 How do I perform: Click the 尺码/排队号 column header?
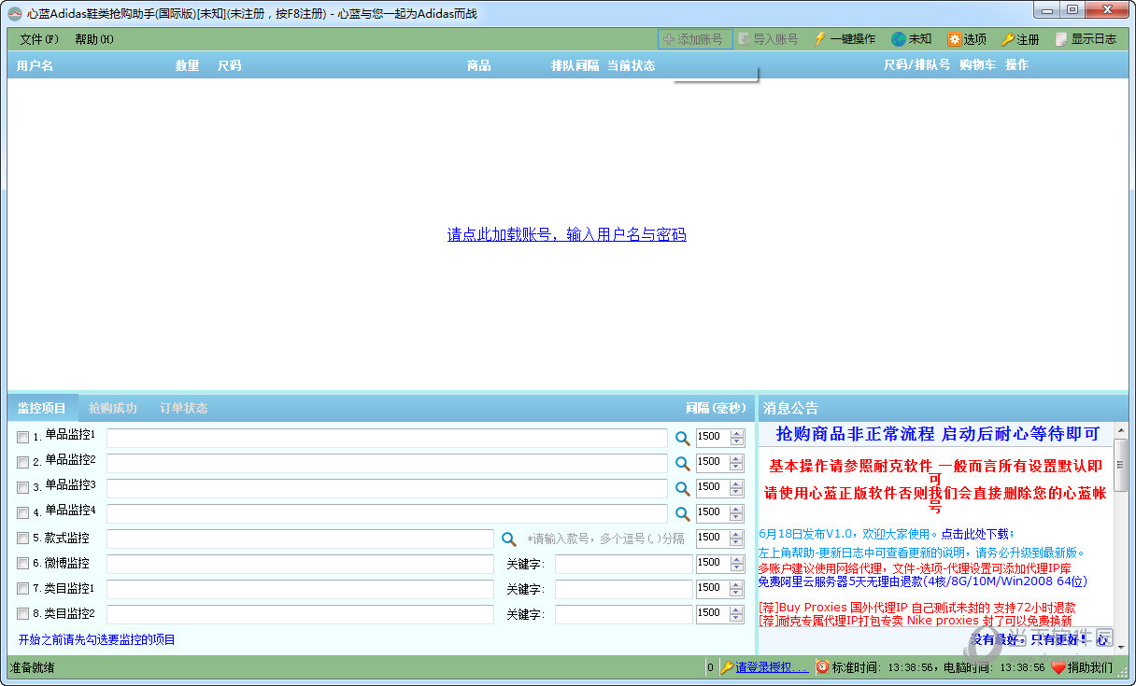[x=916, y=65]
